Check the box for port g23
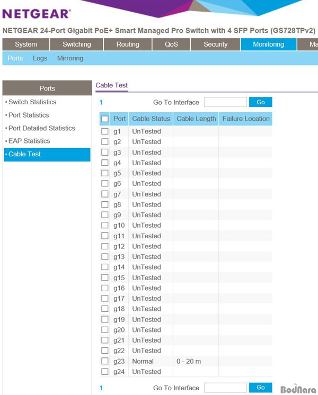This screenshot has width=318, height=395. tap(104, 361)
